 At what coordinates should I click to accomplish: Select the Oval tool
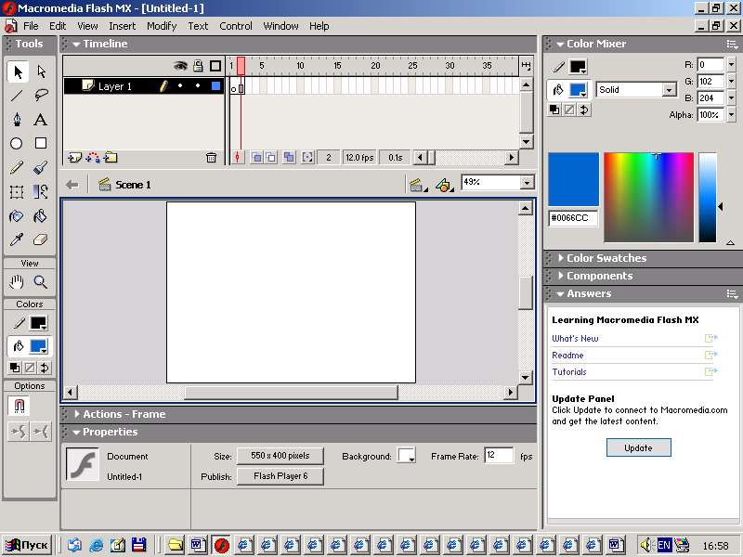point(17,144)
